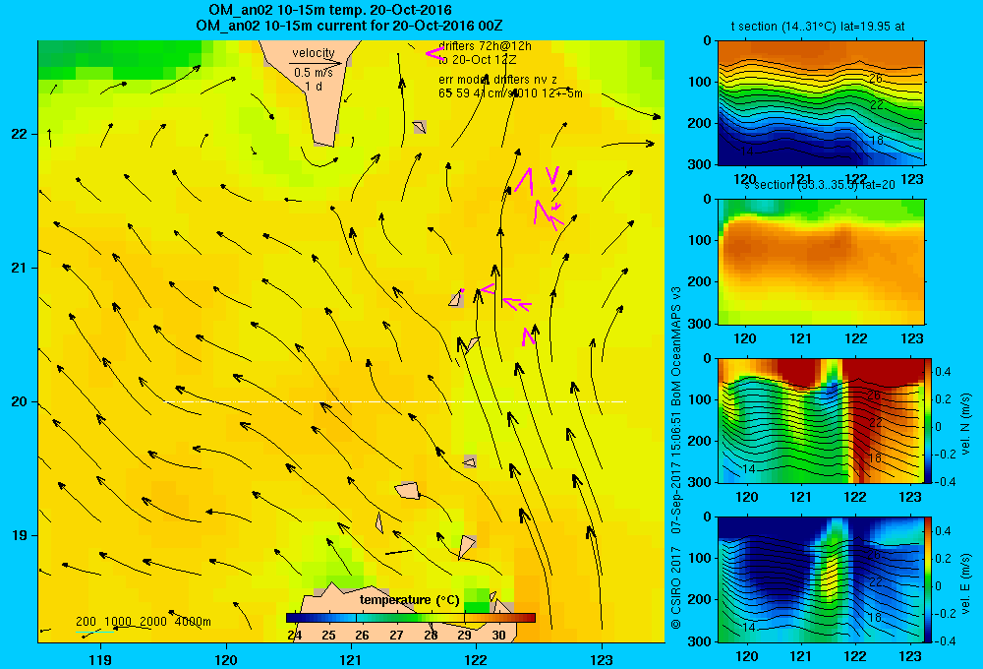Click the 'err model drifters nv z' line
This screenshot has height=669, width=983.
click(x=497, y=80)
